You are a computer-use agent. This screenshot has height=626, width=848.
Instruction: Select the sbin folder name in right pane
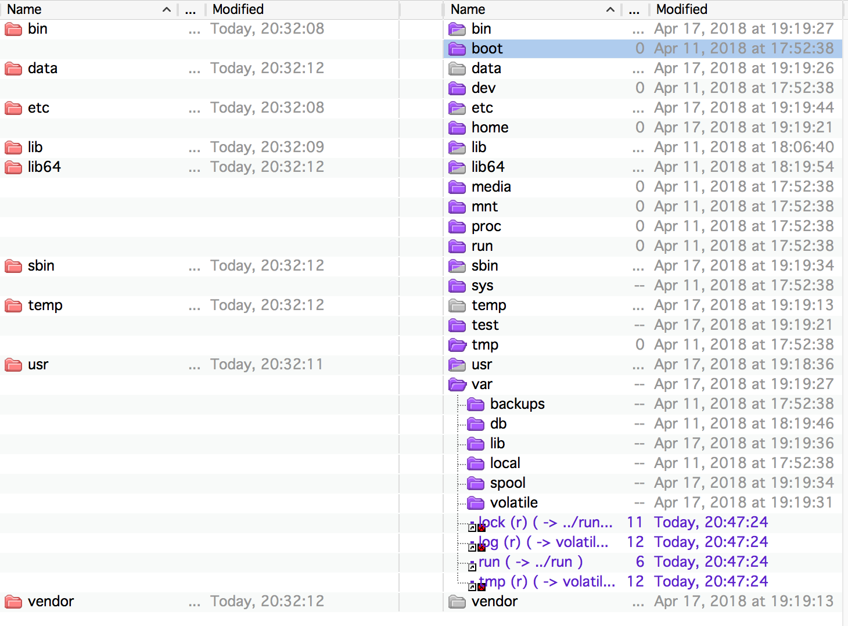tap(485, 266)
